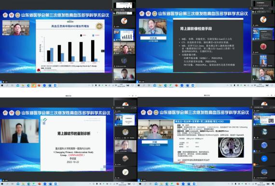Open the meeting app icon, last in top-right taskbar
Screen dimensions: 275x186
193,86
